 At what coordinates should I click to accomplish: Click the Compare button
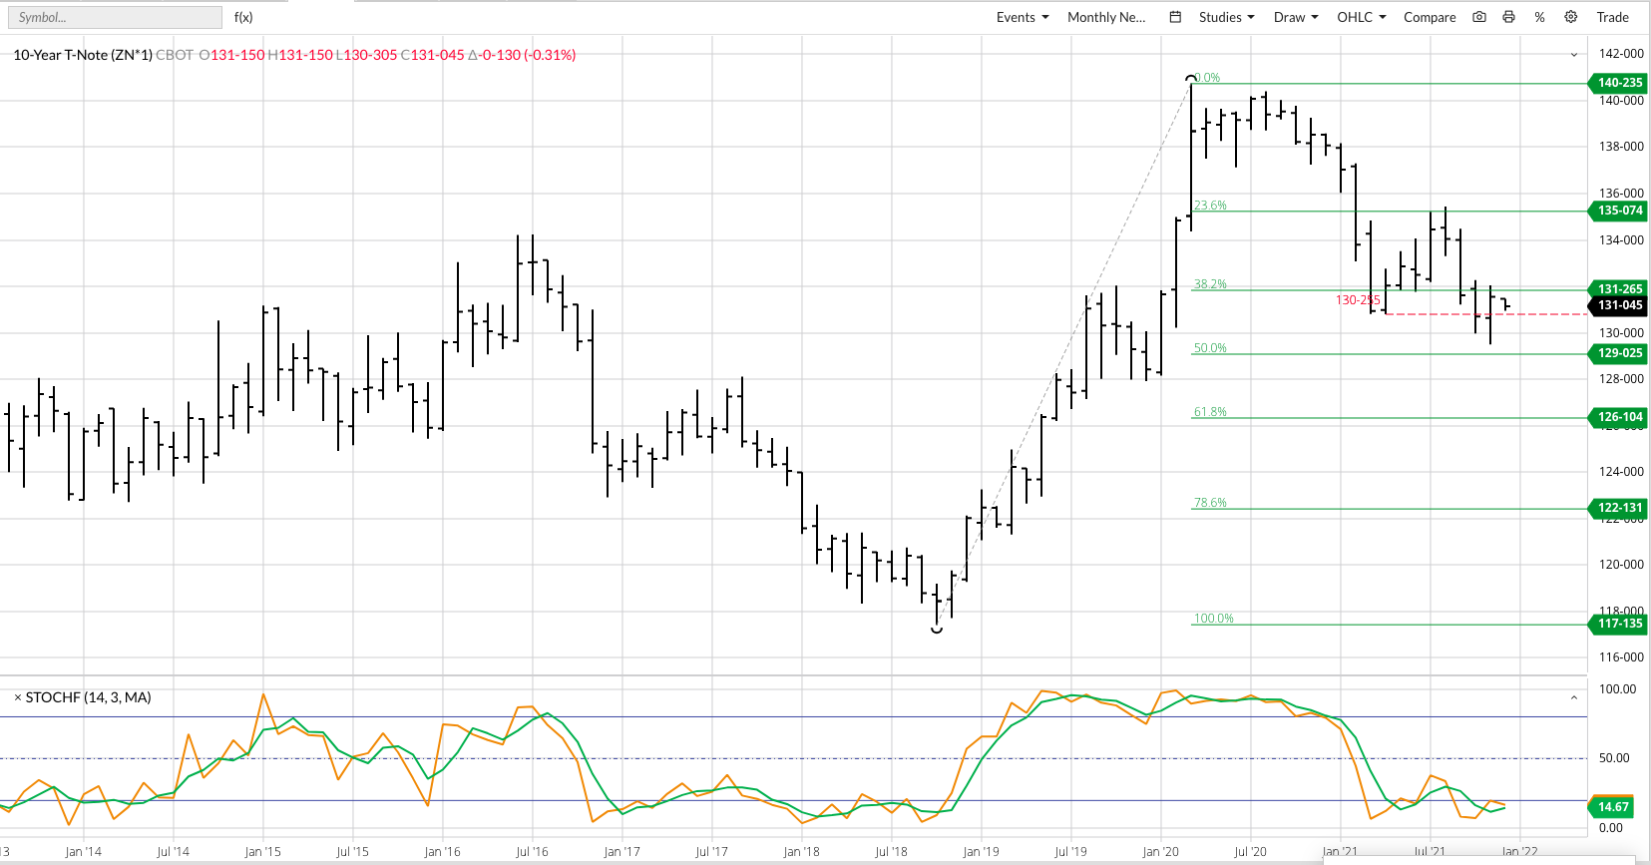point(1429,17)
